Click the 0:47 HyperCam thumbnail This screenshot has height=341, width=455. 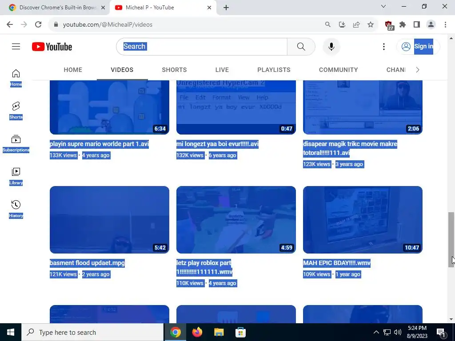click(236, 107)
